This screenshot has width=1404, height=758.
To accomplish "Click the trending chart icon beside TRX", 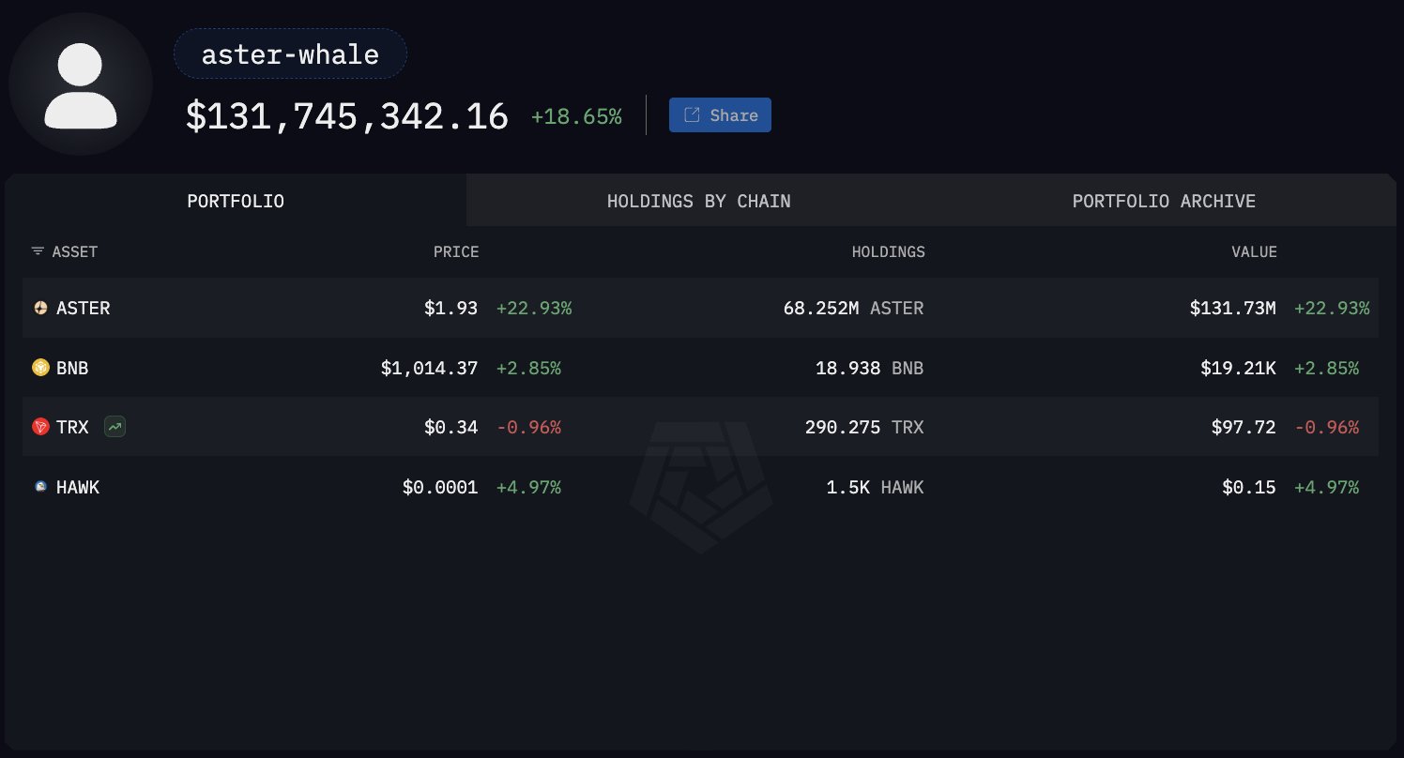I will pyautogui.click(x=115, y=427).
